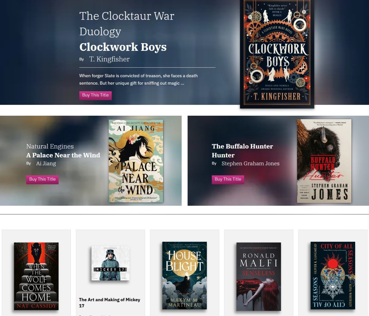This screenshot has width=369, height=316.
Task: Open the Natural Engines series link
Action: pyautogui.click(x=50, y=146)
